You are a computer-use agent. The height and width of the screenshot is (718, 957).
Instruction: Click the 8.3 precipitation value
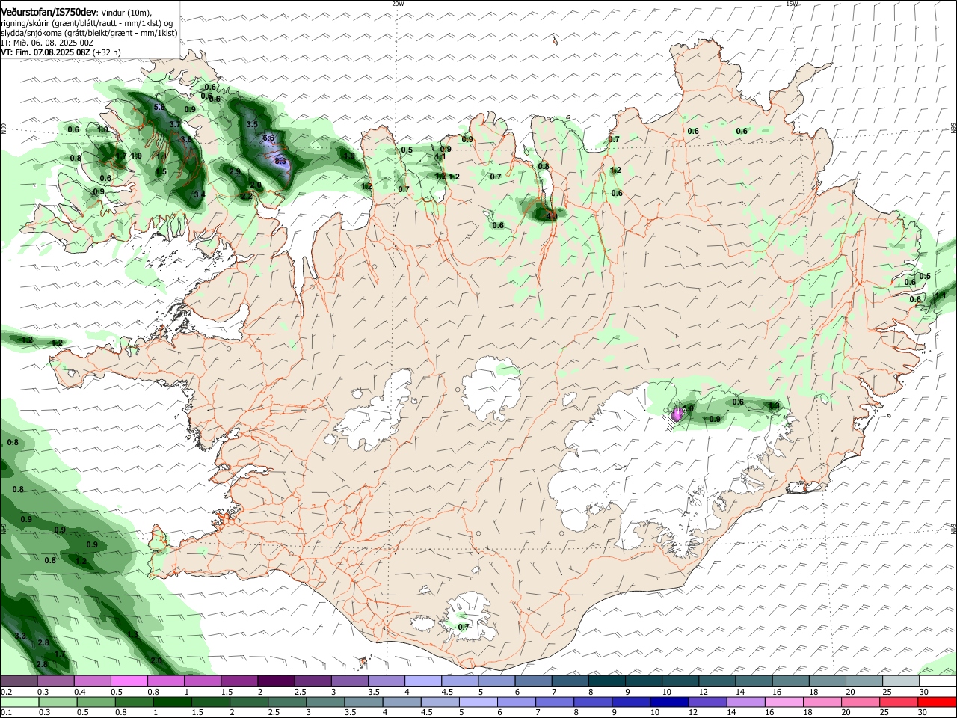[x=280, y=161]
